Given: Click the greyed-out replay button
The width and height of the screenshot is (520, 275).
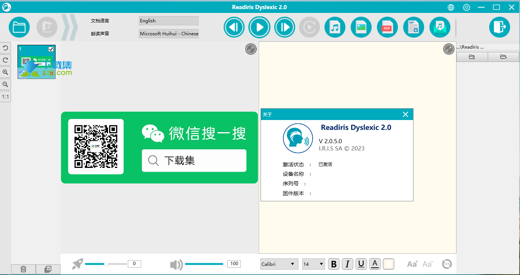Looking at the screenshot, I should click(310, 27).
